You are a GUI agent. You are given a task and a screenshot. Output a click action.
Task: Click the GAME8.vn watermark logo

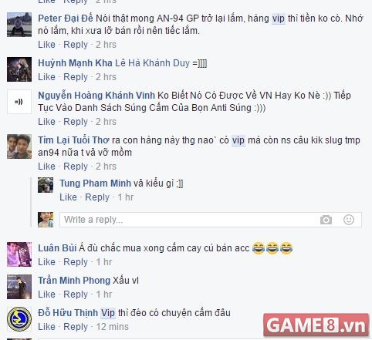coord(316,325)
